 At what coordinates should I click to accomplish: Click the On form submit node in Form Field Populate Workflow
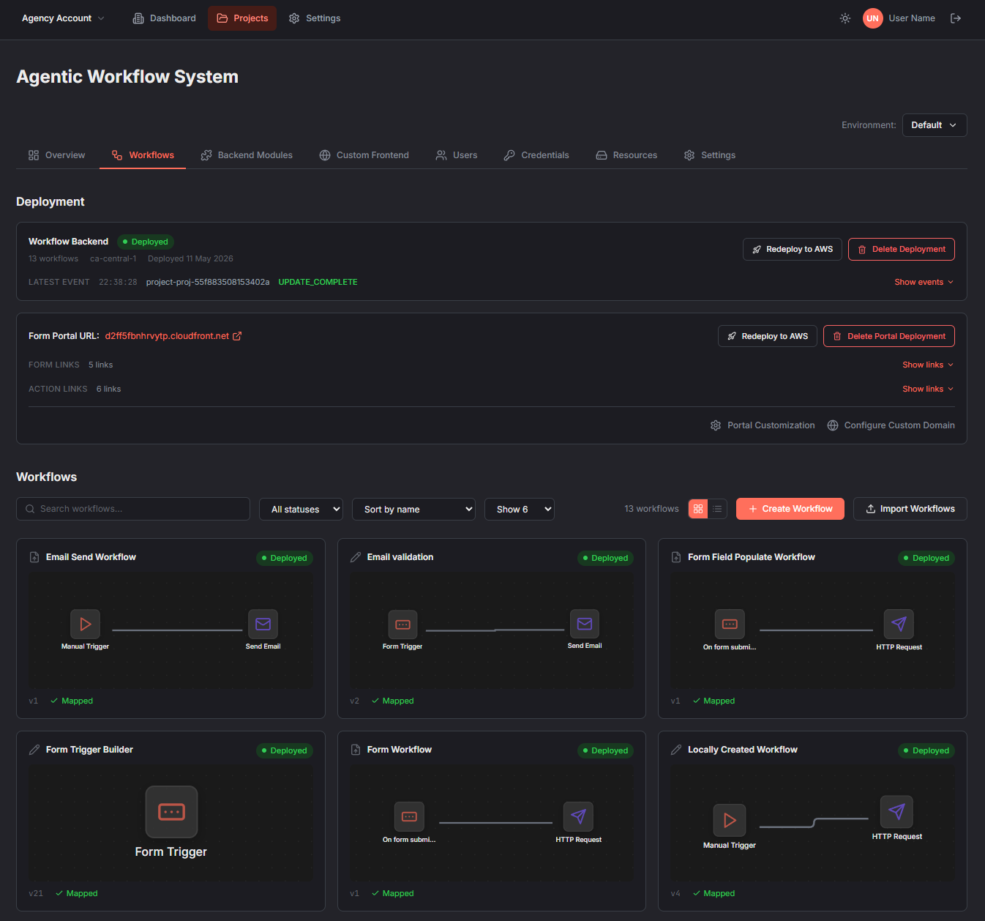click(x=730, y=624)
